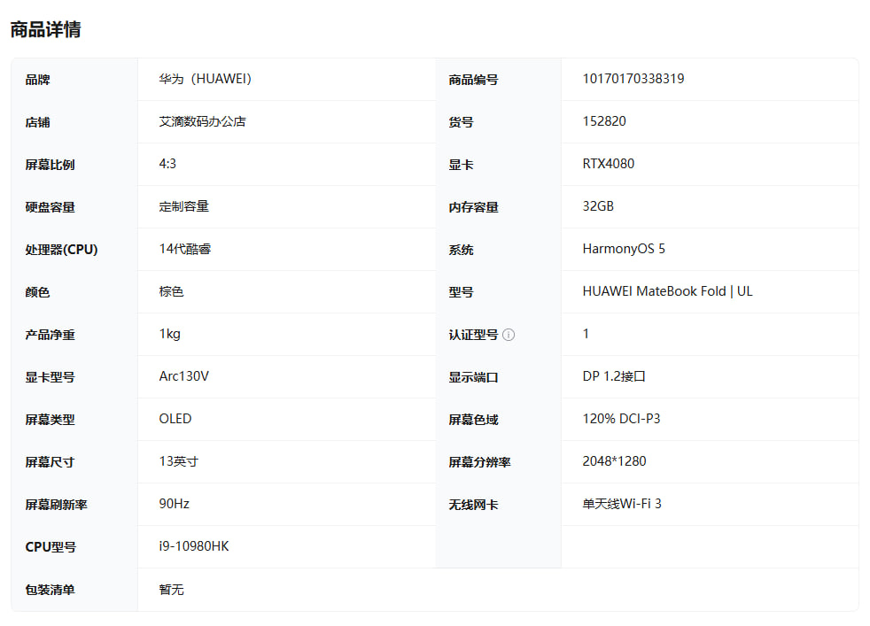
Task: Click the resolution value 2048*1280
Action: [x=614, y=461]
